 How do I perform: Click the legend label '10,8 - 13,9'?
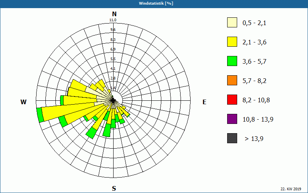(258, 120)
